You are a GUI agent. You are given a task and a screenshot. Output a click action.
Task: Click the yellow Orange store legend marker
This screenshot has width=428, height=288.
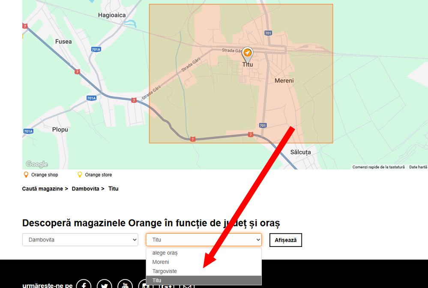click(x=80, y=175)
